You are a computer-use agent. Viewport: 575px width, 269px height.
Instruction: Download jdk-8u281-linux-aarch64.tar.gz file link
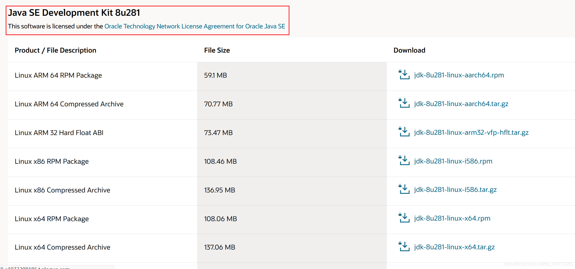pos(461,104)
